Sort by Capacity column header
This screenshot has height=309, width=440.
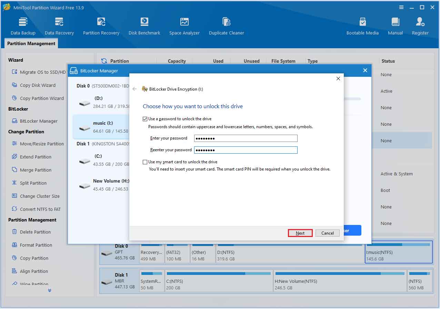coord(177,61)
